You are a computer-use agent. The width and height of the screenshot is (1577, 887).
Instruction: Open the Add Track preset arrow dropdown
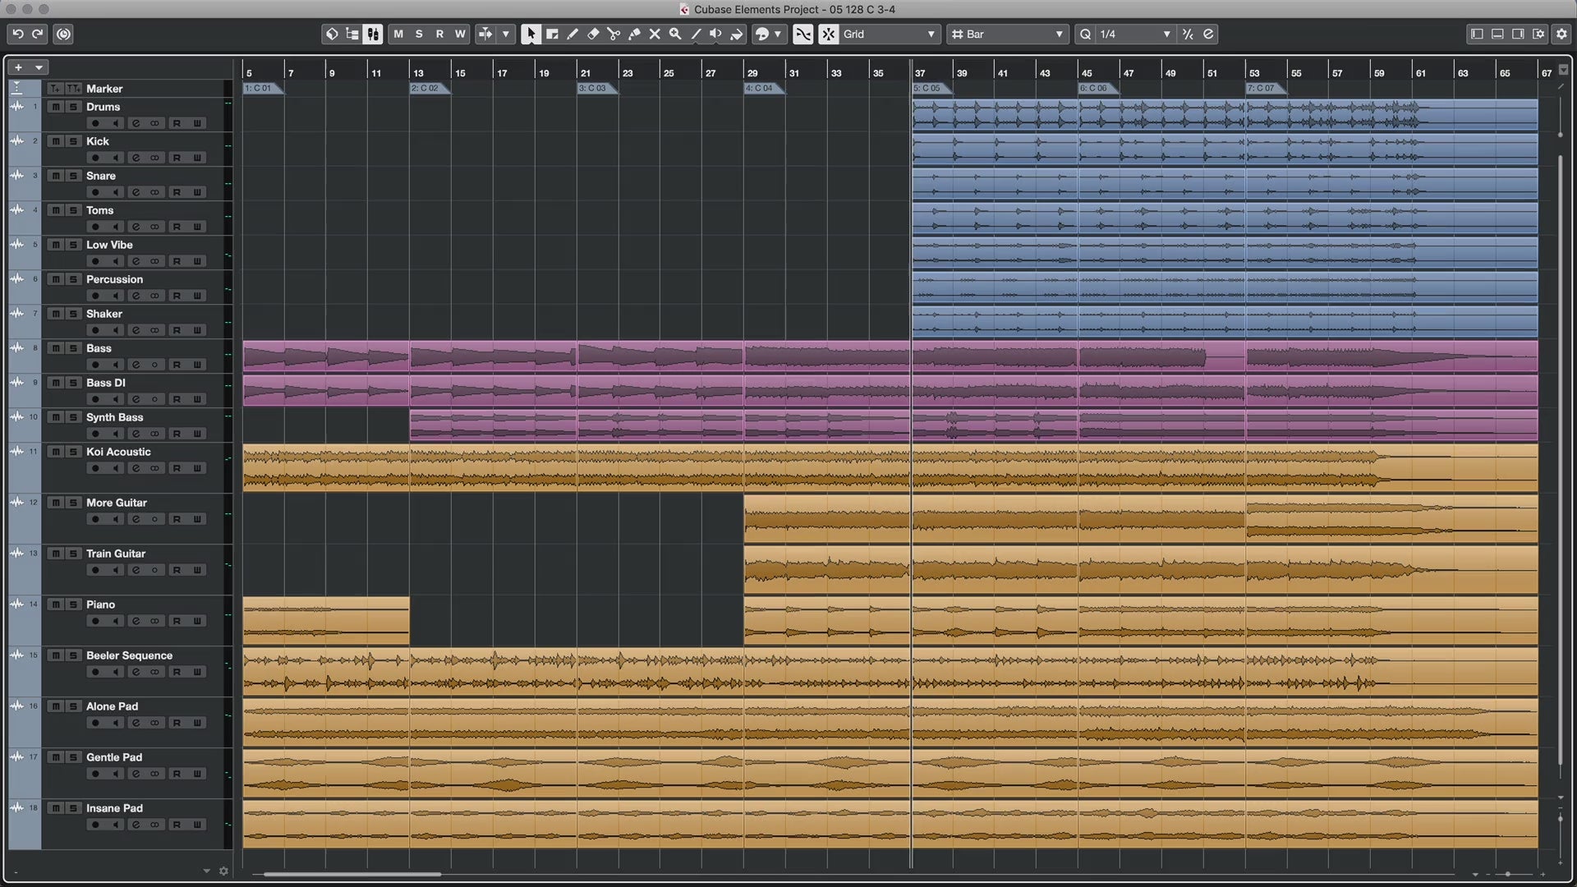coord(39,67)
